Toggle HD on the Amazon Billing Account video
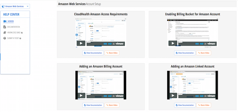Image resolution: width=238 pixels, height=112 pixels. click(110, 96)
